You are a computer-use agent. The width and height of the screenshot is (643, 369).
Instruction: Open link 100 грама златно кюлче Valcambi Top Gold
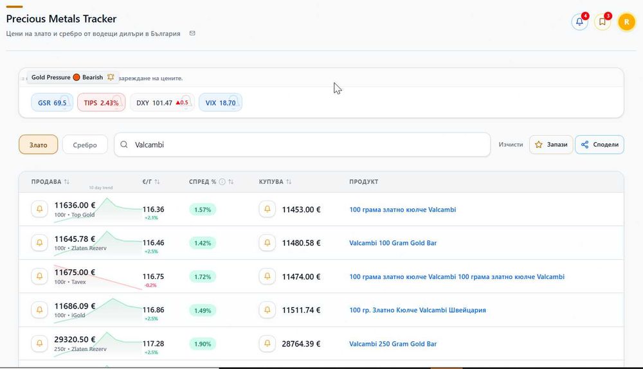point(403,210)
